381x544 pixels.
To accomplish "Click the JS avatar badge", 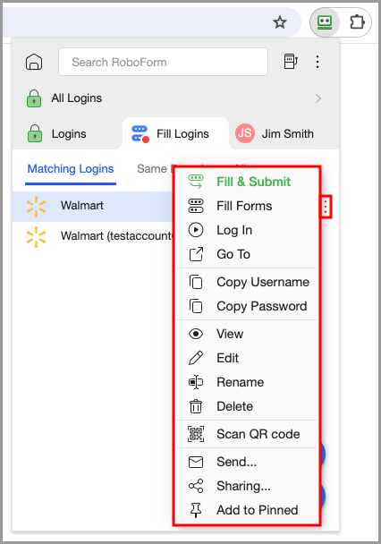I will pos(245,133).
